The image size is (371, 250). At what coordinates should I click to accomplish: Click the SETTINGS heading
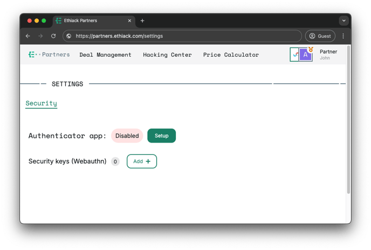67,84
